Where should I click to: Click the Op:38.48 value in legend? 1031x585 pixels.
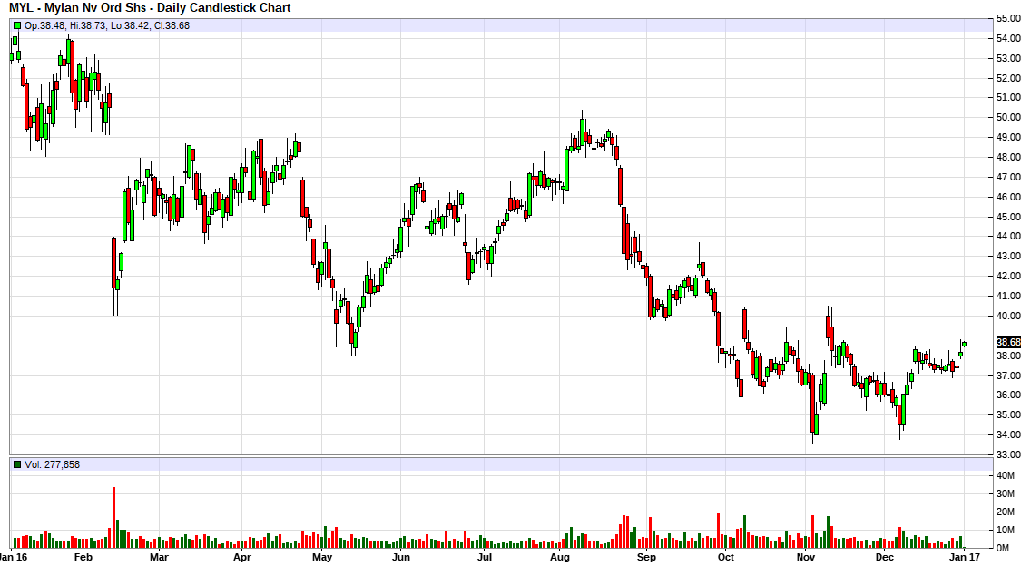(x=44, y=25)
